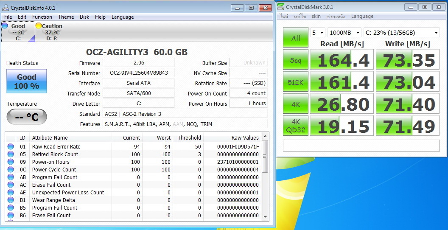Open the test count dropdown showing 5
The width and height of the screenshot is (448, 230).
tap(318, 33)
